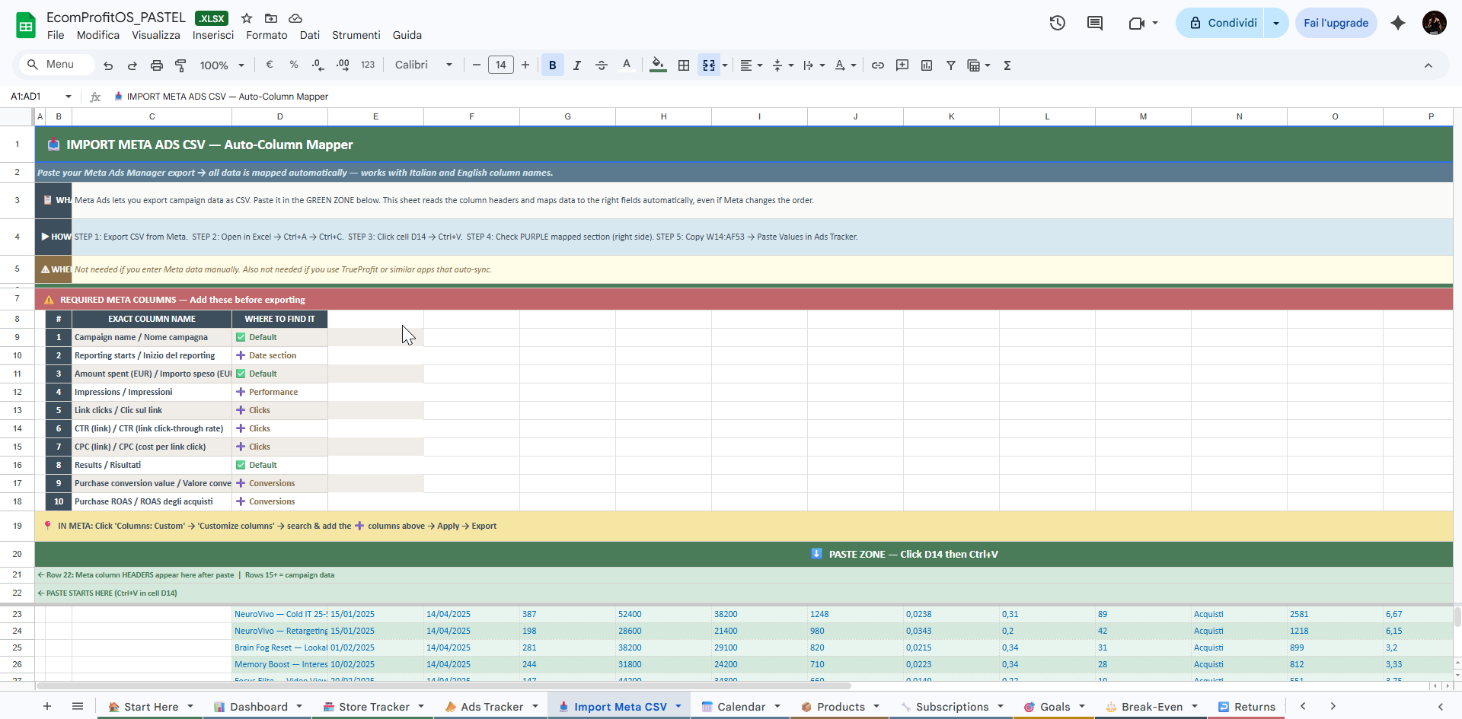
Task: Toggle merge cells button
Action: coord(708,65)
